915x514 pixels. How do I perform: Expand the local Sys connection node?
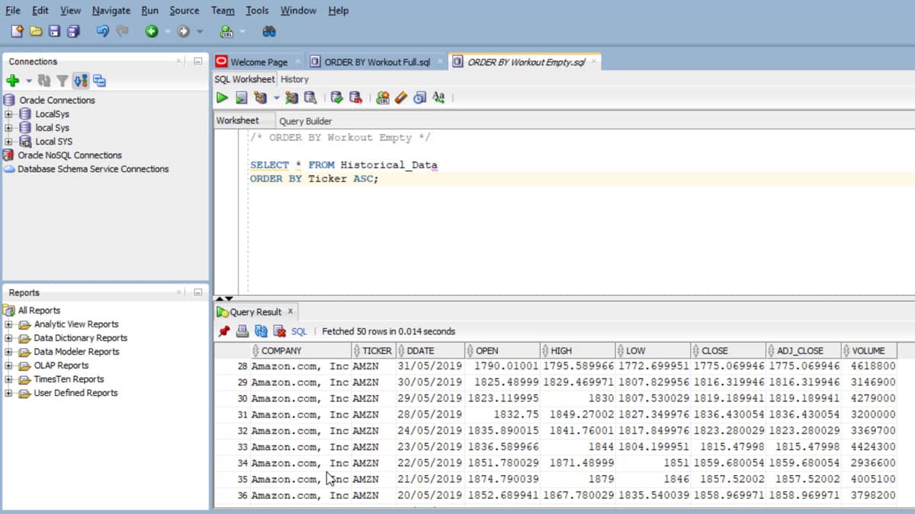pyautogui.click(x=9, y=128)
